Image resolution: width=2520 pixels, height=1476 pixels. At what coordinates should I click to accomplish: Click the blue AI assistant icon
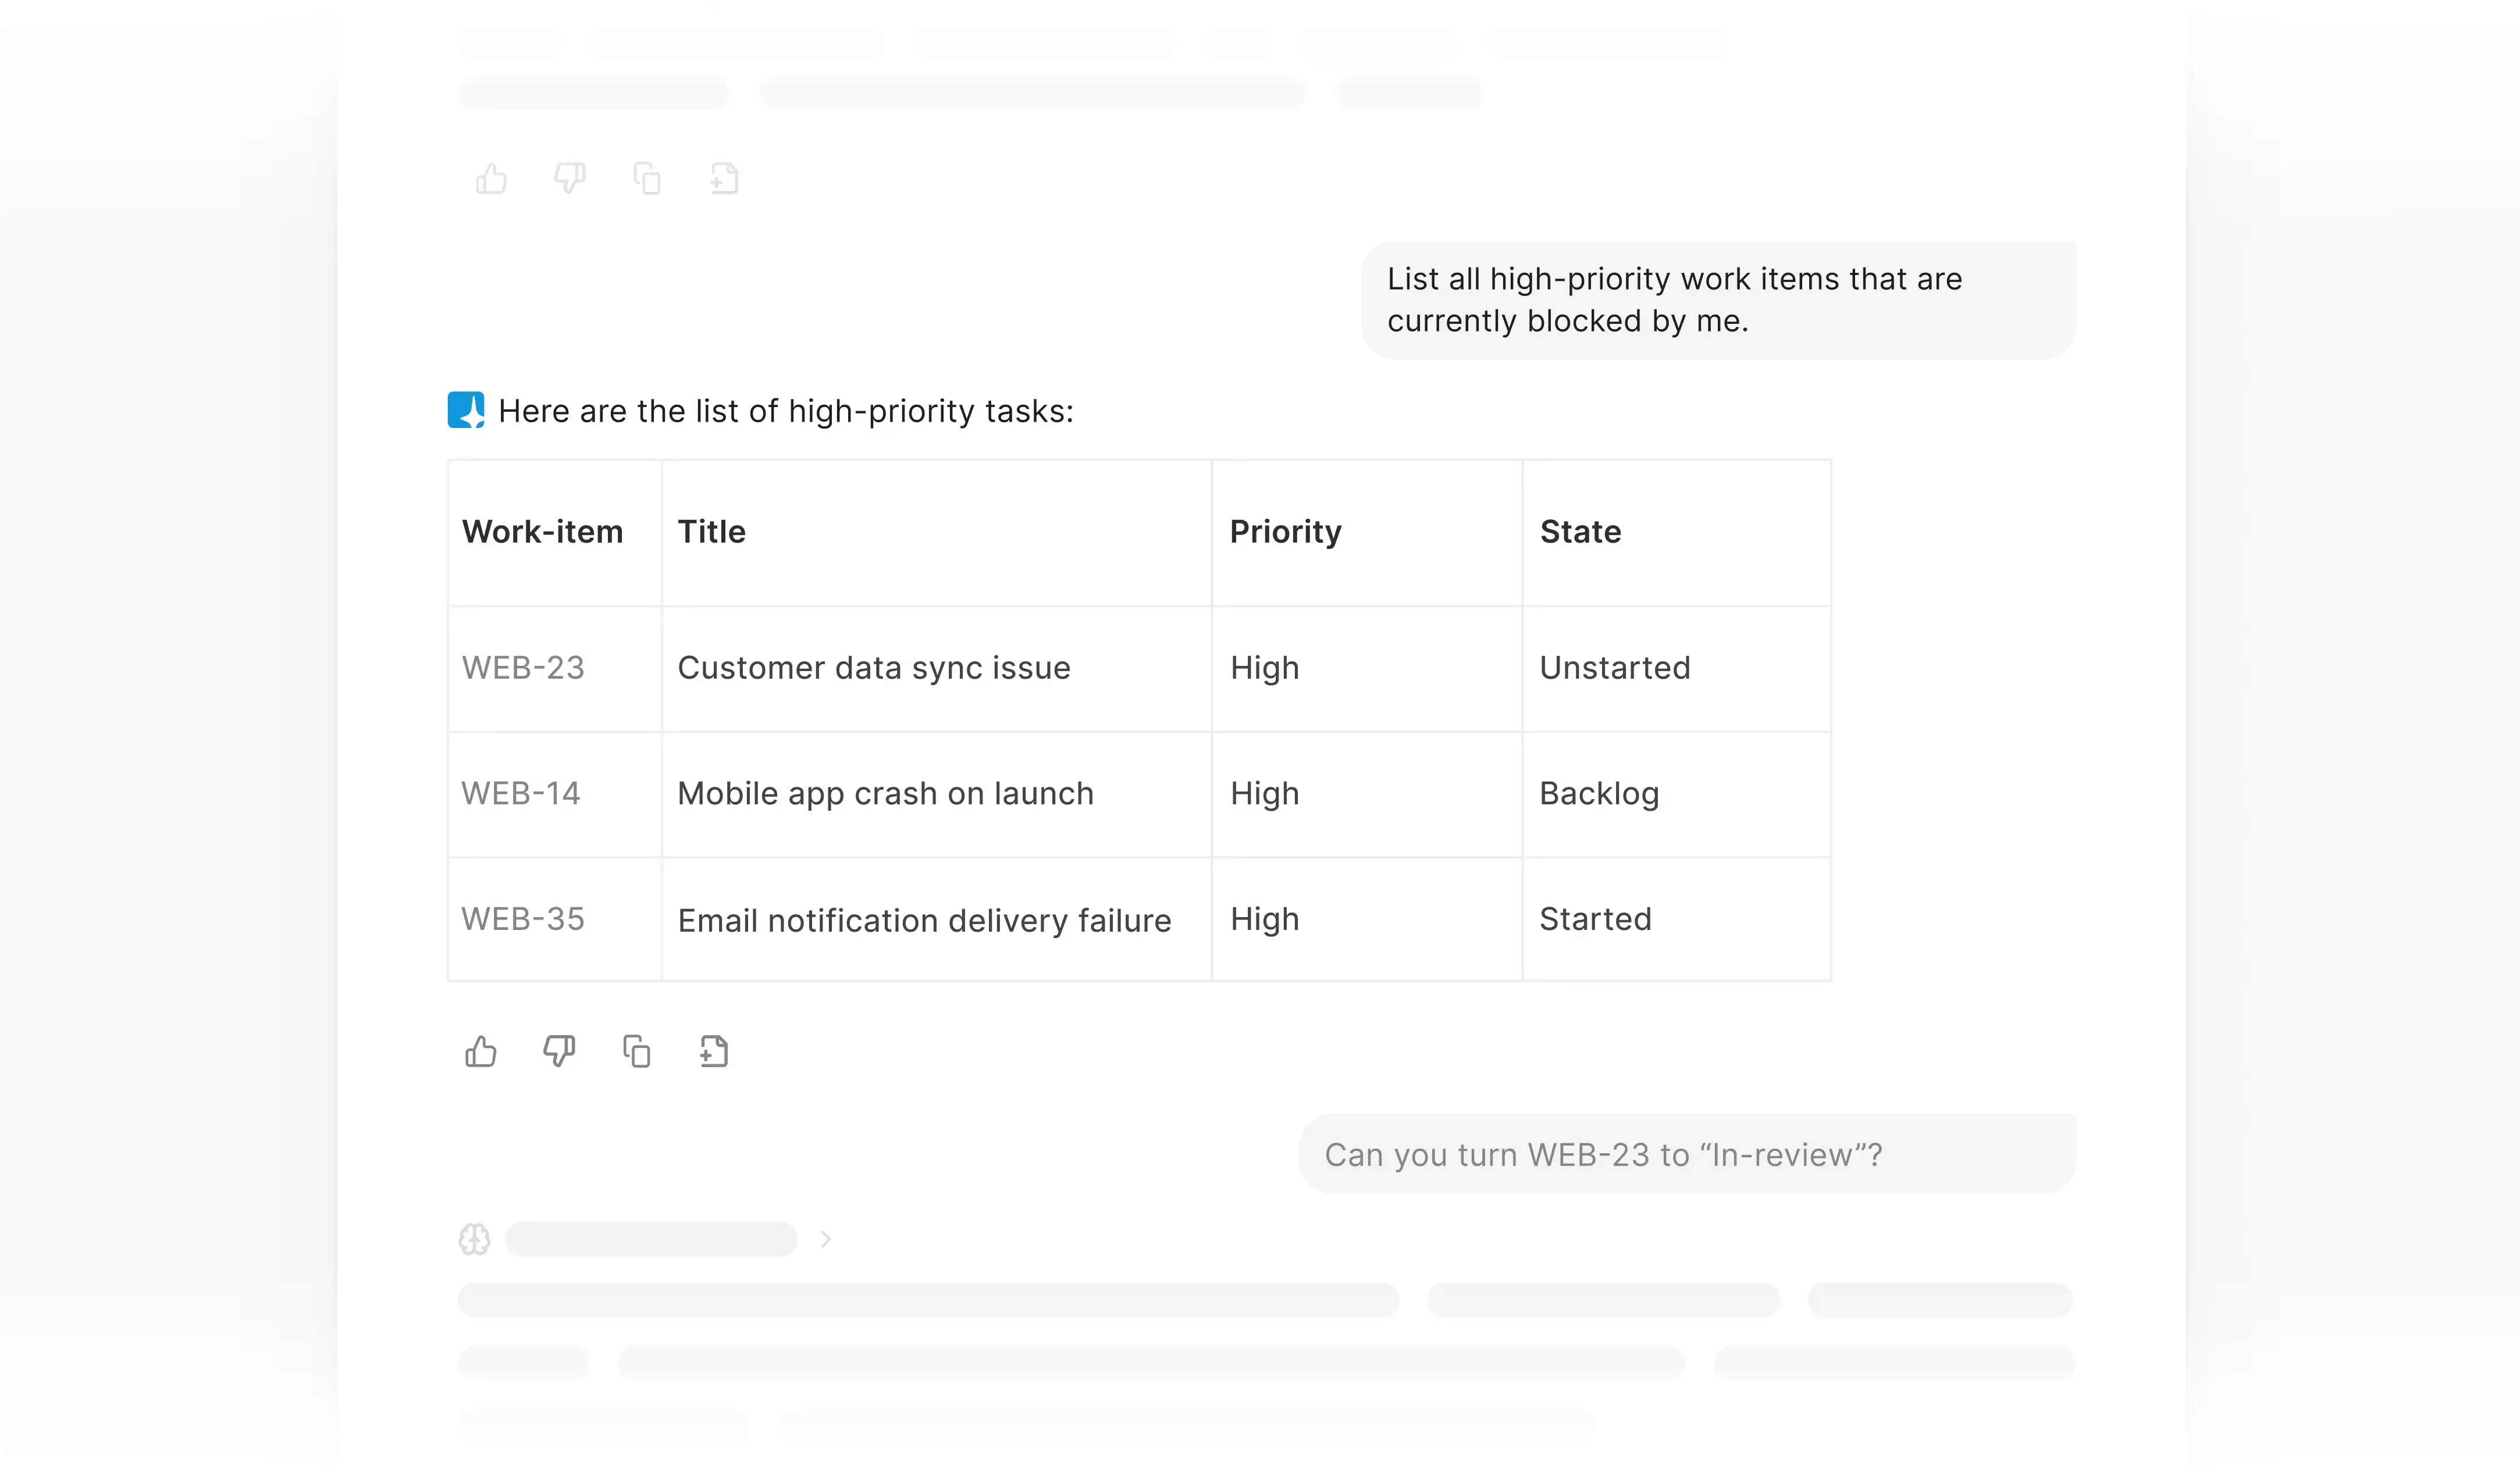(x=466, y=410)
